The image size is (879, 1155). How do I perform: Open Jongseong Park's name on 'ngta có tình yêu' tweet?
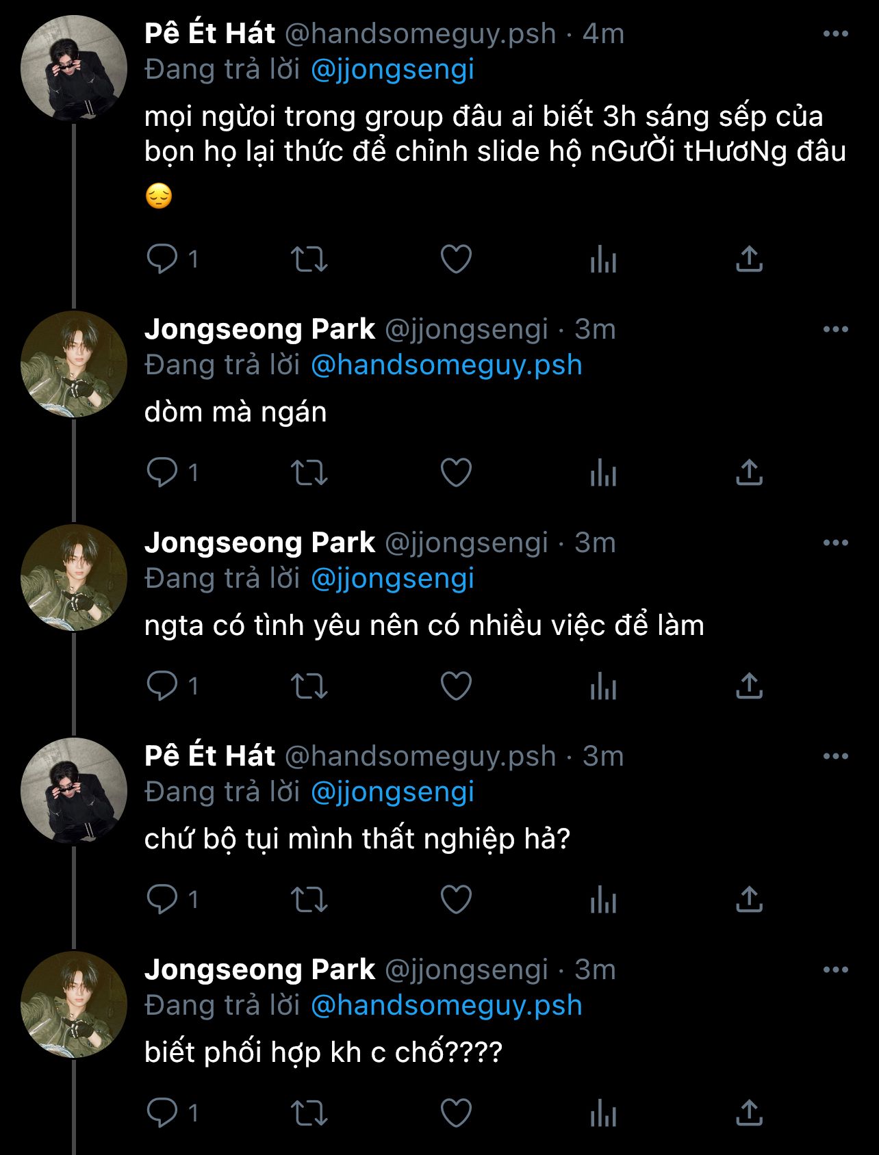(x=259, y=543)
